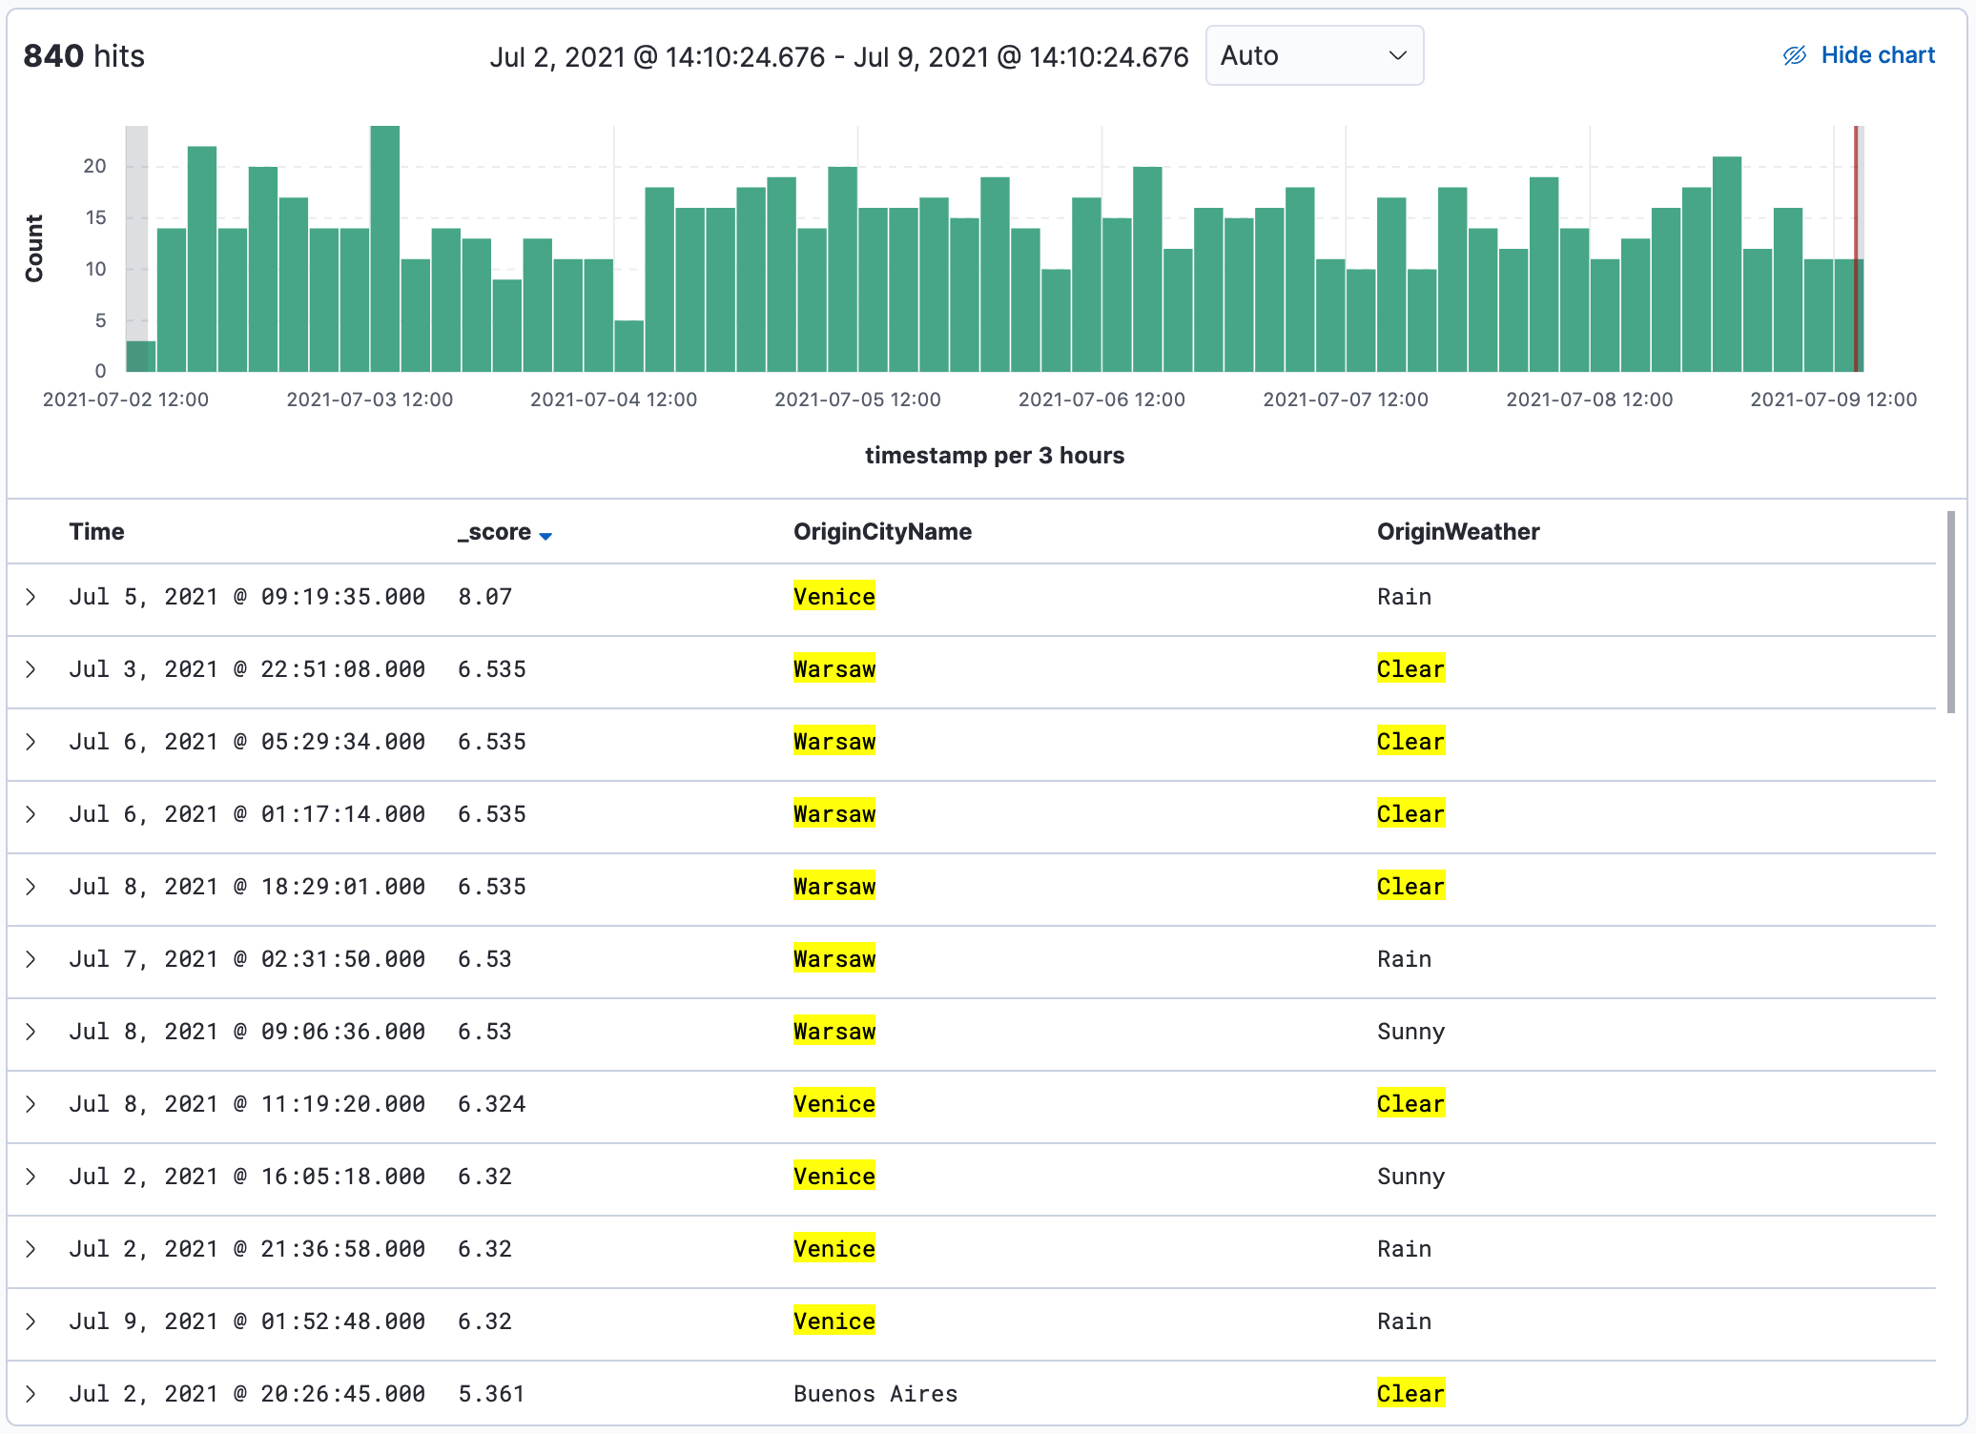This screenshot has width=1976, height=1434.
Task: Click the Time column header
Action: [96, 532]
